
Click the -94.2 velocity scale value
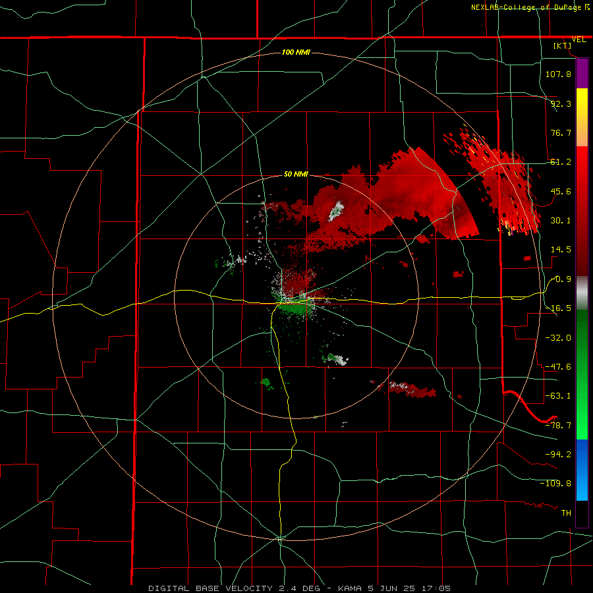(x=558, y=454)
